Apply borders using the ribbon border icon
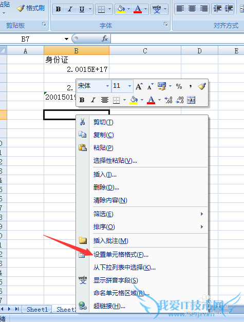Viewport: 244px width, 322px height. pyautogui.click(x=101, y=9)
